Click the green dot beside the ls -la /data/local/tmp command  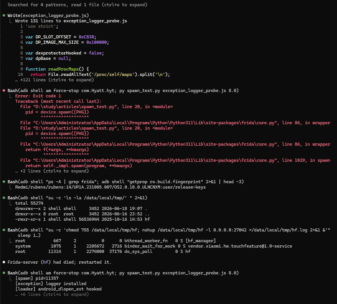coord(4,198)
